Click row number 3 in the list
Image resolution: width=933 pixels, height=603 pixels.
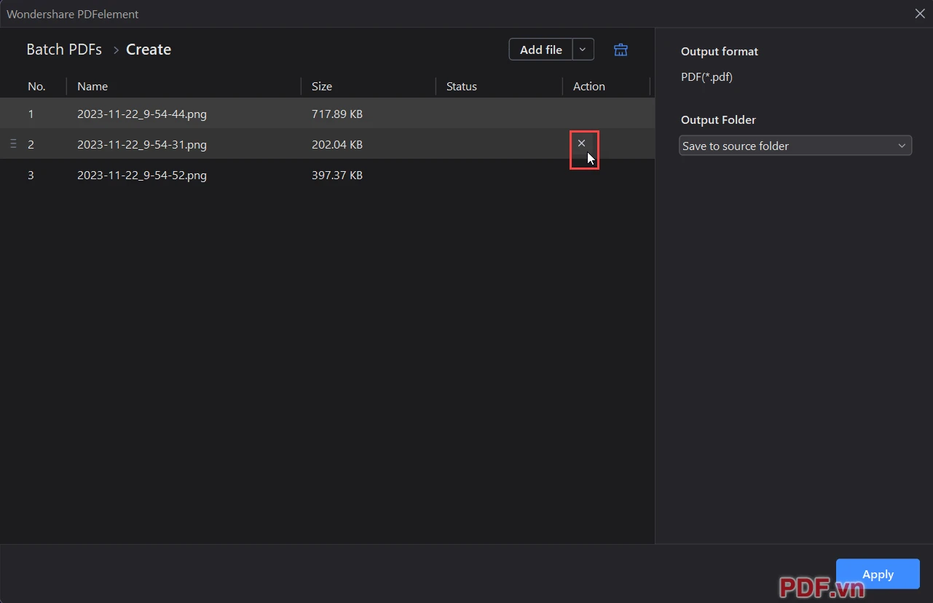pos(31,175)
